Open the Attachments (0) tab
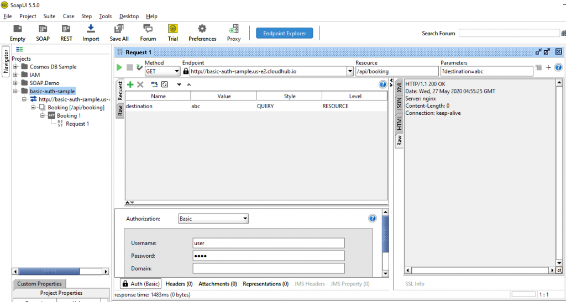566x302 pixels. tap(218, 284)
